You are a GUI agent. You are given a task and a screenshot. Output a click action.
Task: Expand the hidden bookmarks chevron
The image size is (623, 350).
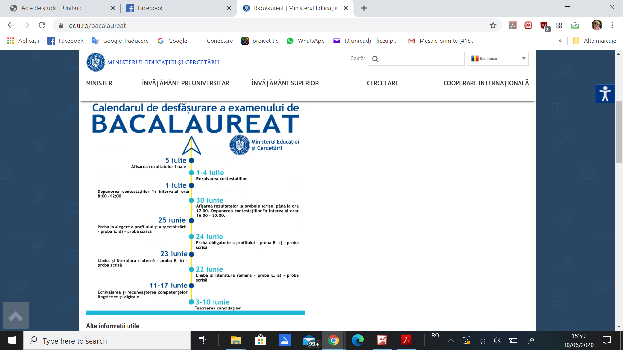560,41
